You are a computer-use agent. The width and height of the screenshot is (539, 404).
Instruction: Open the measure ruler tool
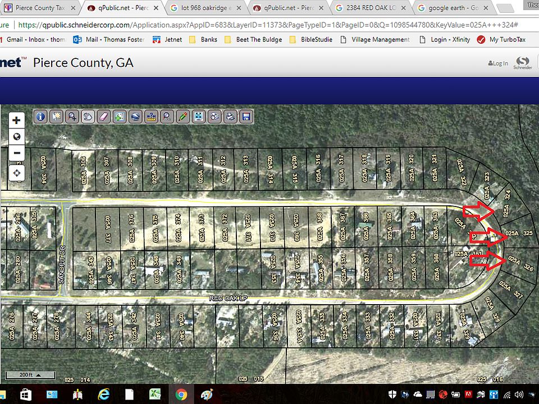pos(150,116)
